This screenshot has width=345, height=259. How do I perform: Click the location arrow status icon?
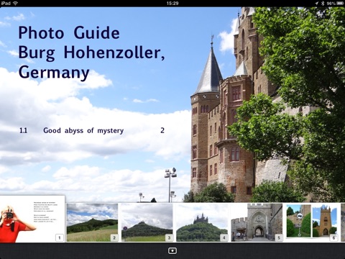[317, 3]
